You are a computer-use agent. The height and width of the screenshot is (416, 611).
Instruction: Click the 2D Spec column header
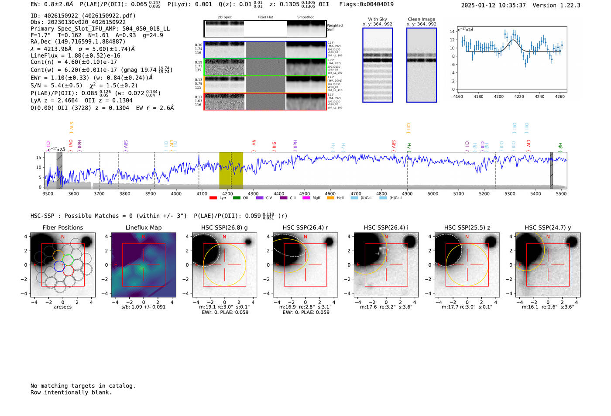(225, 17)
